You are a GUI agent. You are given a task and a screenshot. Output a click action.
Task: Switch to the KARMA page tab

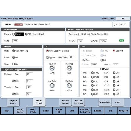[98, 111]
